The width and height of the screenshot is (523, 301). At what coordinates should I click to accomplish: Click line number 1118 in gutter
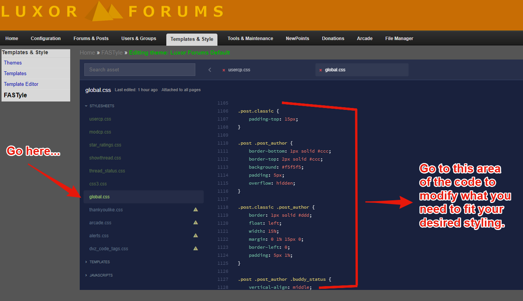click(x=223, y=207)
